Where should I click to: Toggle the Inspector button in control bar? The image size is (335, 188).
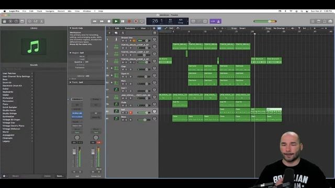[x=10, y=21]
